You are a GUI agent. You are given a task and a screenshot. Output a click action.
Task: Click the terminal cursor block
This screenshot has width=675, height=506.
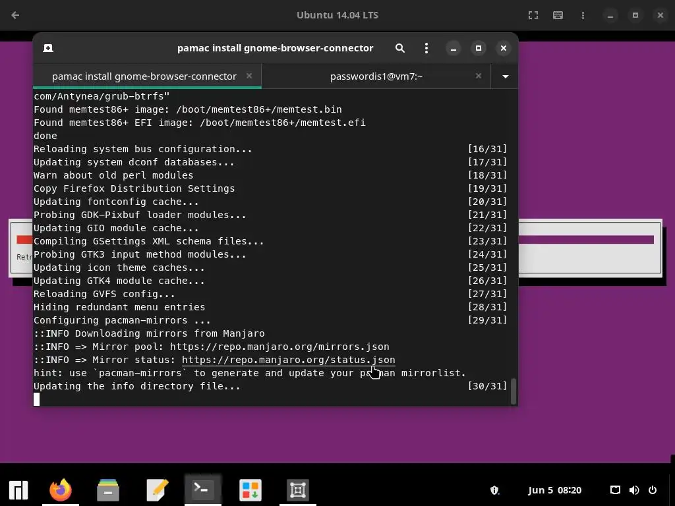tap(37, 399)
